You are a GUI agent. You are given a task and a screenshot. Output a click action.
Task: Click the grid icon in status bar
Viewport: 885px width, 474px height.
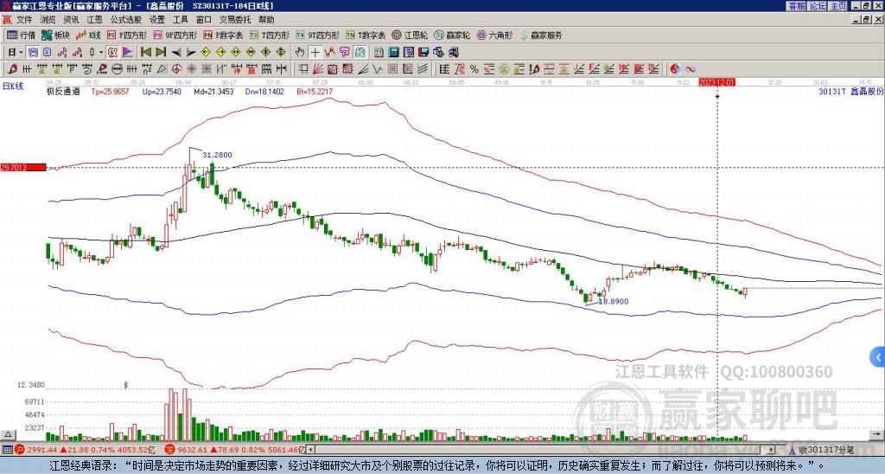click(7, 450)
